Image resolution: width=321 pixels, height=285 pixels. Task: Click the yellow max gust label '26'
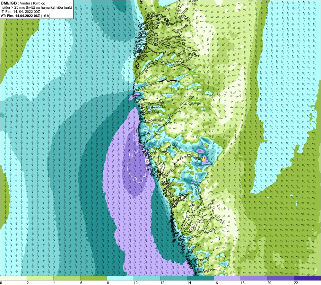tap(204, 158)
